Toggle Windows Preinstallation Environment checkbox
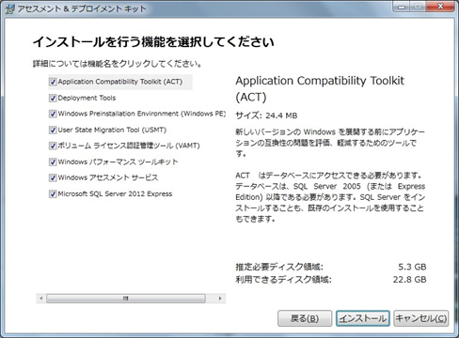The width and height of the screenshot is (459, 338). (53, 114)
